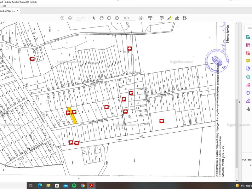252x189 pixels.
Task: Open yellow Comment tool in right pane
Action: [x=248, y=60]
